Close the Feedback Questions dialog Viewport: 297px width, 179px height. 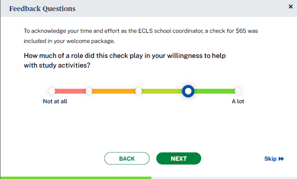click(x=291, y=7)
